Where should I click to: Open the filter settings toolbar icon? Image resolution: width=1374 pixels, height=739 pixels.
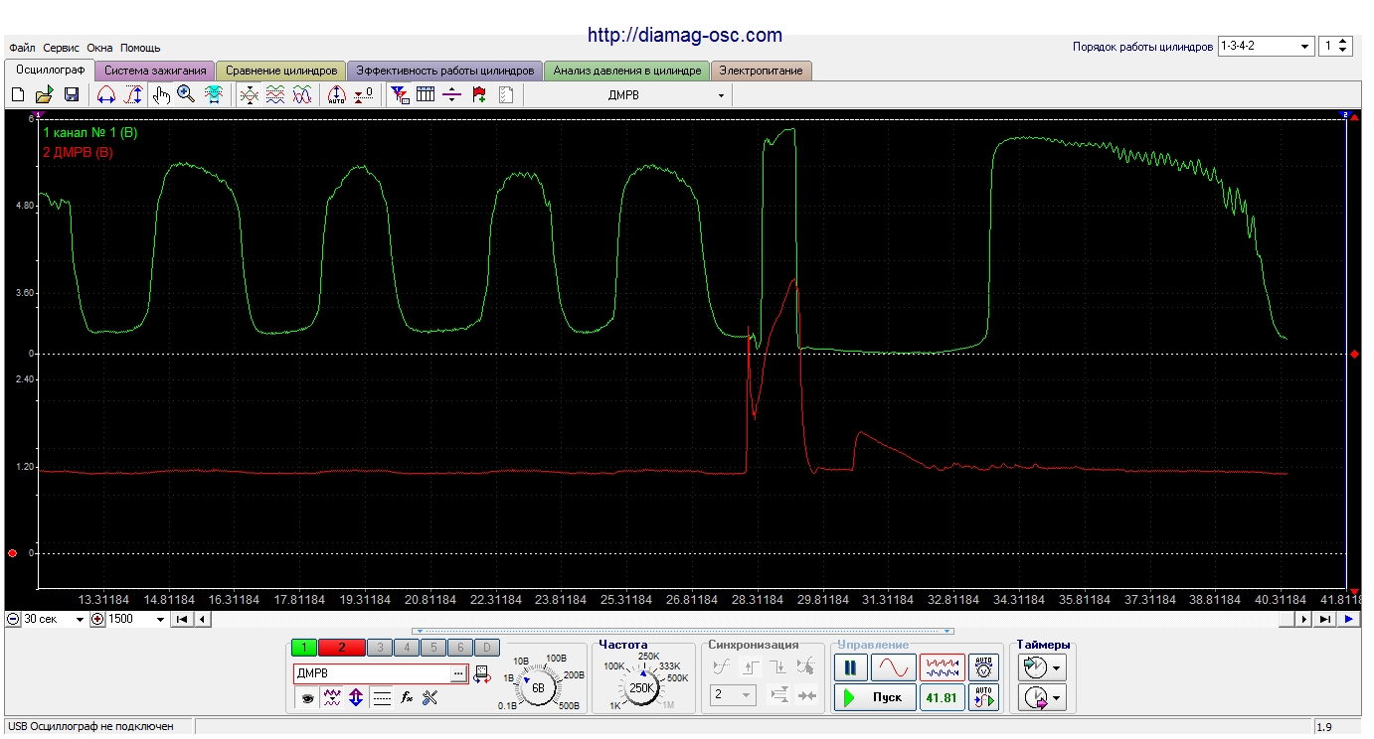tap(400, 94)
